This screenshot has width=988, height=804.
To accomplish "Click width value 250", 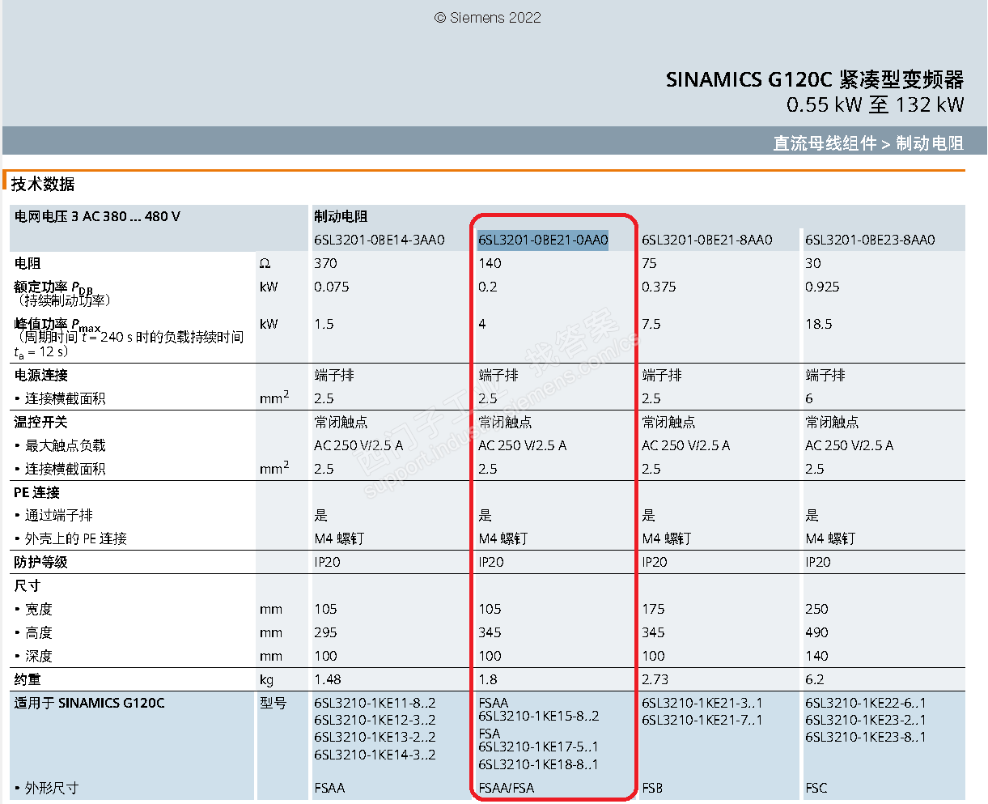I will (816, 609).
